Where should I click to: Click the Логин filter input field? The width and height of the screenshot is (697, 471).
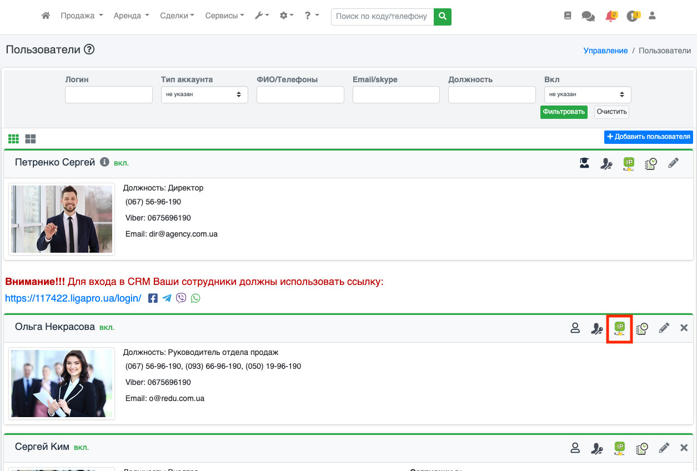(x=108, y=94)
